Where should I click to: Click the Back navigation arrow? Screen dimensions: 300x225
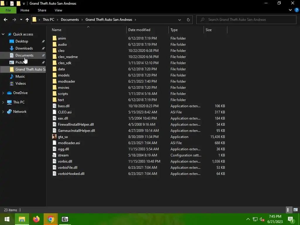pyautogui.click(x=6, y=20)
